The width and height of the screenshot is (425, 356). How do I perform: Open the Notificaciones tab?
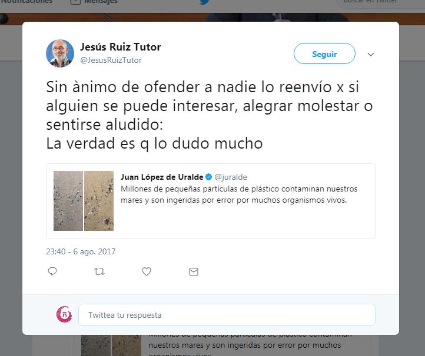[x=26, y=2]
